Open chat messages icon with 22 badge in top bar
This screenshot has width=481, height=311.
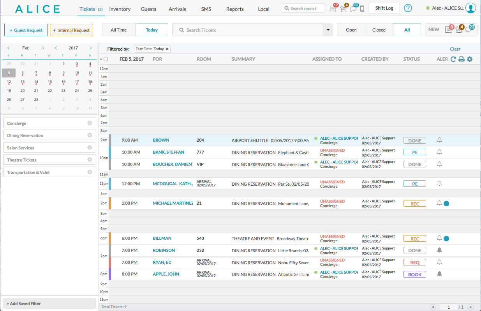(353, 9)
